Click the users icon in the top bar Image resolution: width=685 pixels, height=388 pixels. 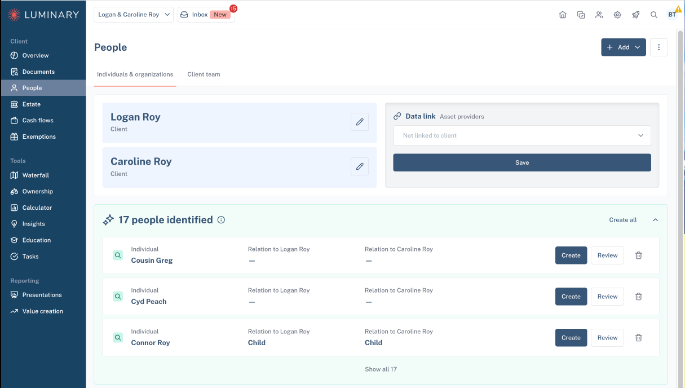tap(599, 15)
